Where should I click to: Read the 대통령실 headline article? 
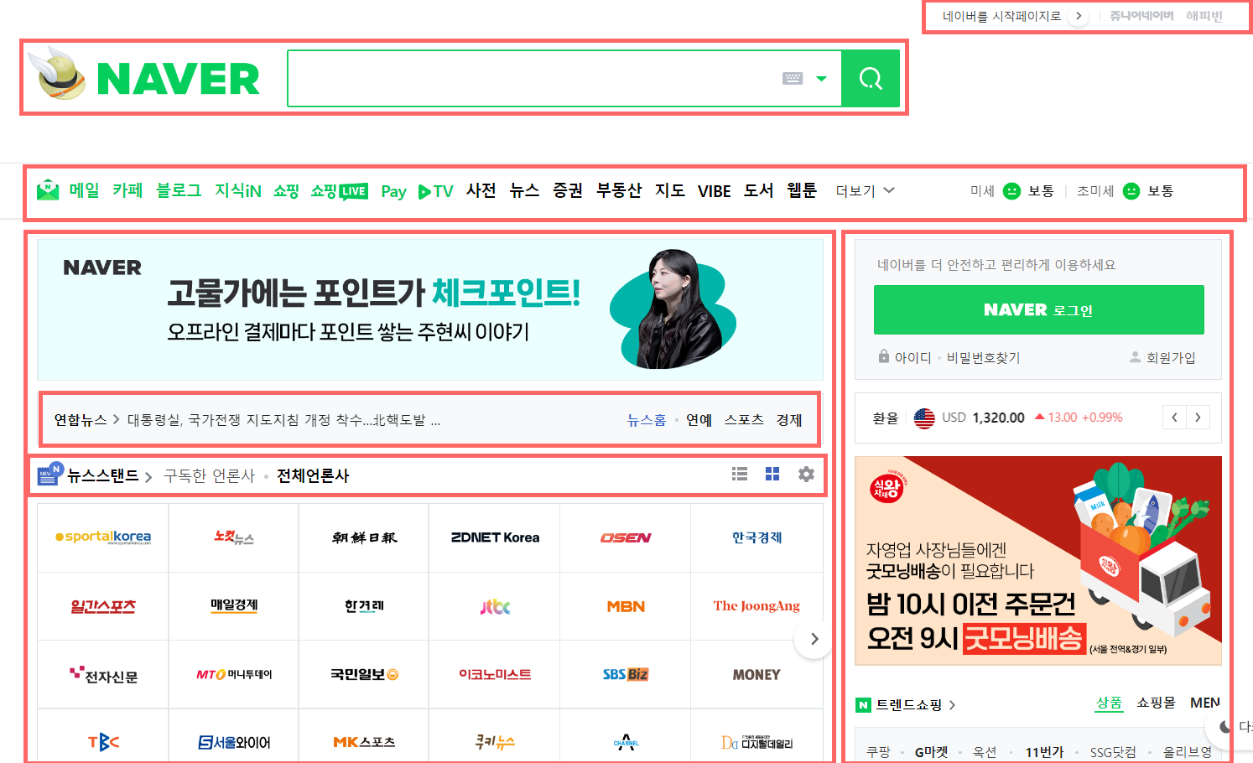(283, 420)
